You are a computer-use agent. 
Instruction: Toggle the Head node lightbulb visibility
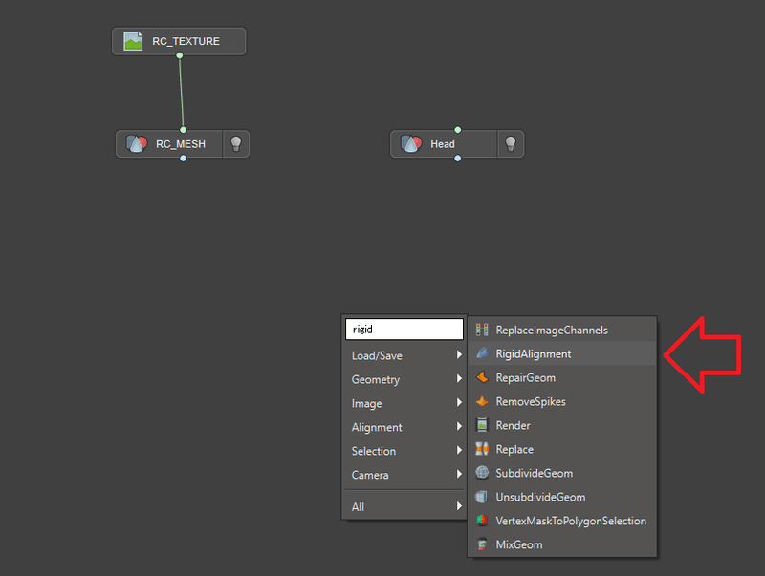[511, 143]
